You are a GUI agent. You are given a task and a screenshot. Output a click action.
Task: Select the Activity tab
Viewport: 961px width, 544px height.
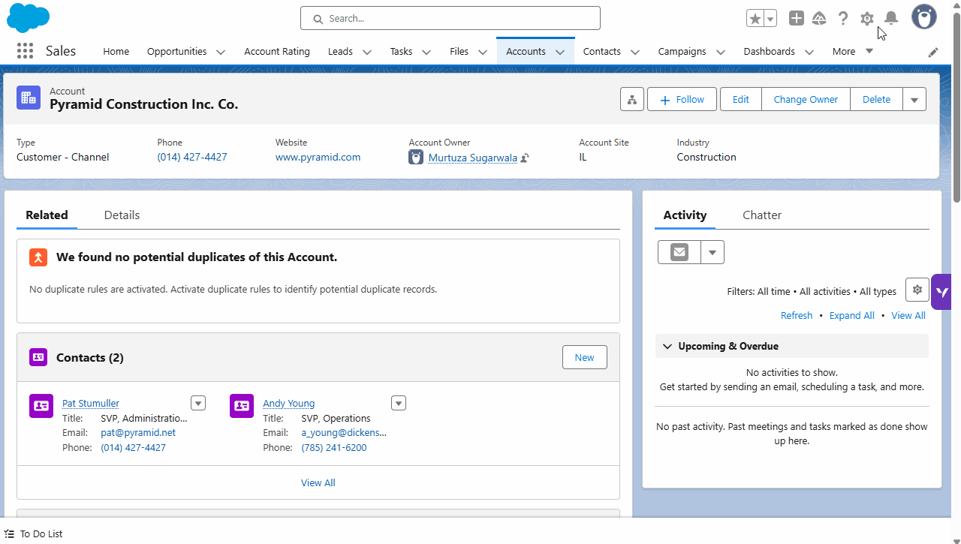(x=685, y=215)
